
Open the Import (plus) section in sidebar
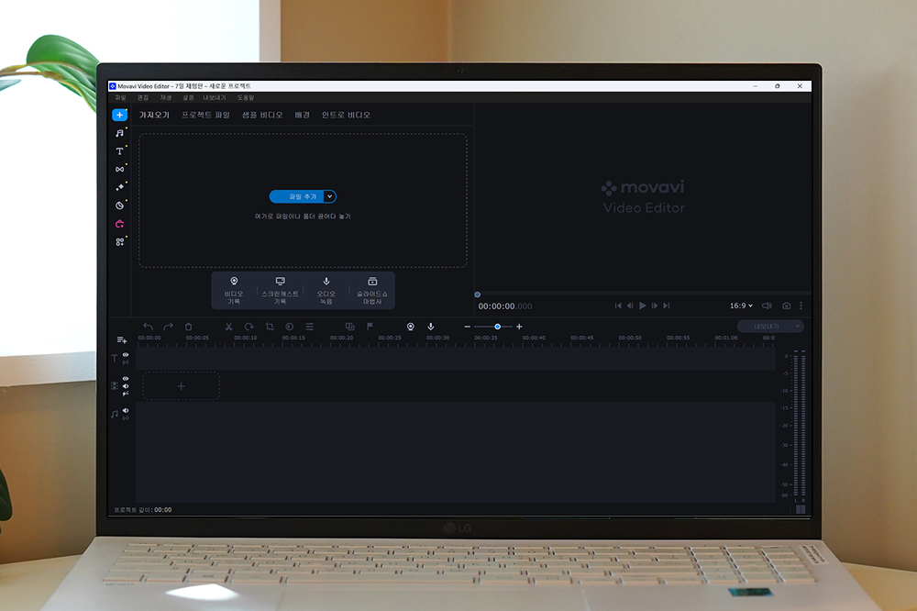coord(119,115)
